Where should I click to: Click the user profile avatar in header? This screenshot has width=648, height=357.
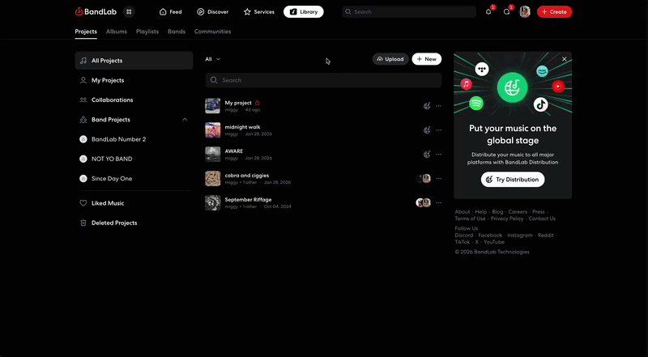pos(525,12)
